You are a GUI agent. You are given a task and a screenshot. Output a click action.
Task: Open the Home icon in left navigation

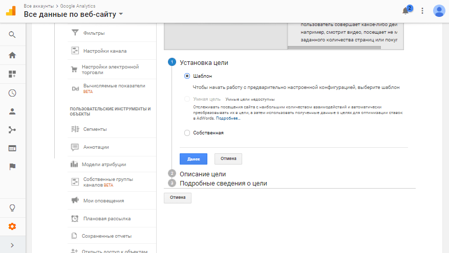[x=12, y=55]
